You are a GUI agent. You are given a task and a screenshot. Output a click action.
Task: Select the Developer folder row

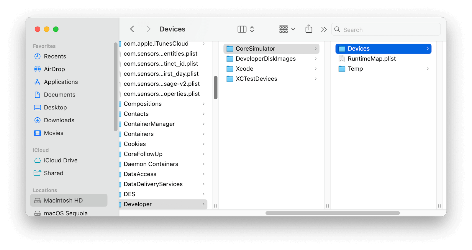click(x=163, y=204)
